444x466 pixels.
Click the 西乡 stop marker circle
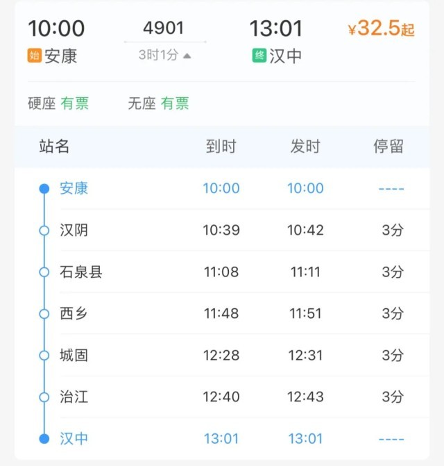coord(44,314)
